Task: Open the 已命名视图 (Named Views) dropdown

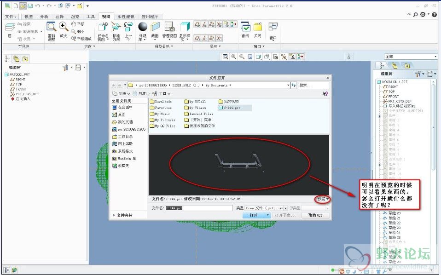Action: click(103, 31)
